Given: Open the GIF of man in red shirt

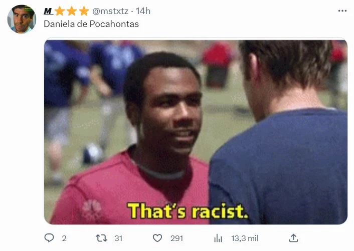Looking at the screenshot, I should click(196, 132).
